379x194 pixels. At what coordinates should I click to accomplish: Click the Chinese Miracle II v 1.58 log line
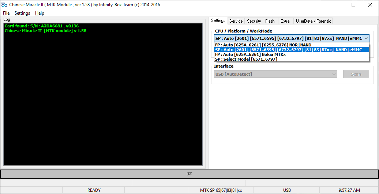tap(45, 31)
